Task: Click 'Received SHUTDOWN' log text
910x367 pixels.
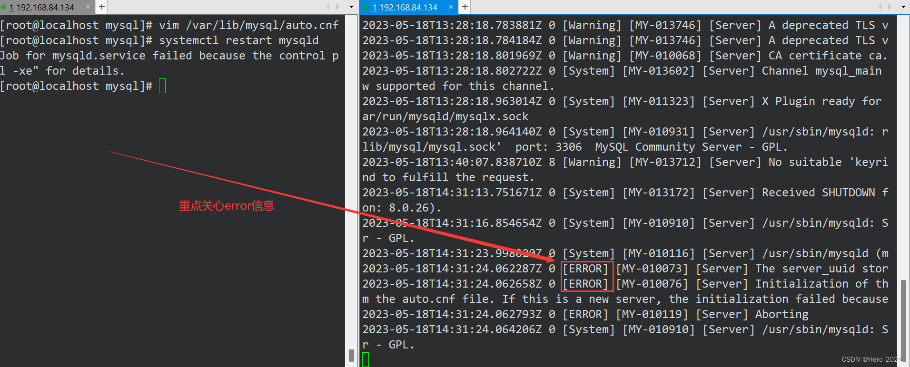Action: 819,193
